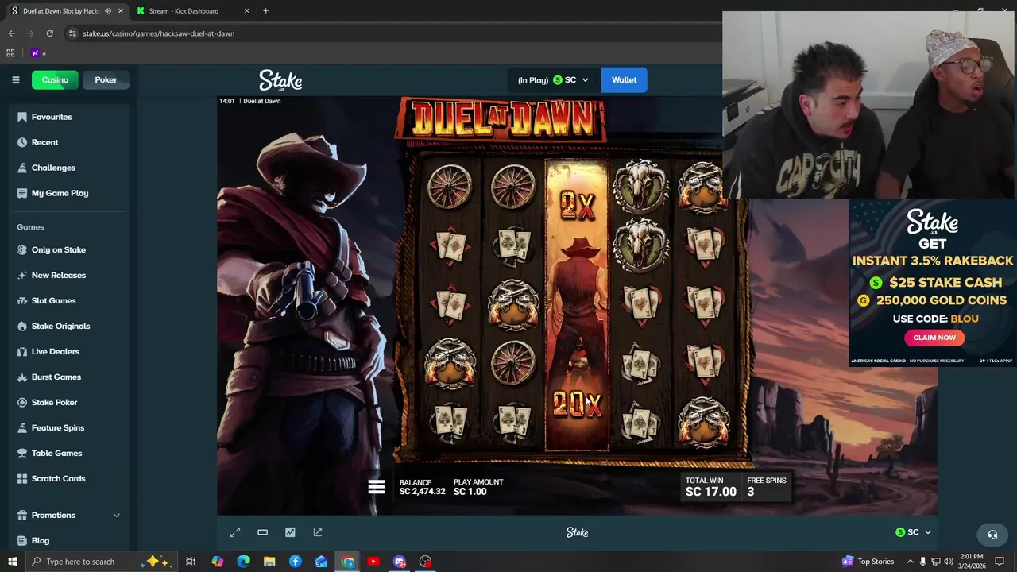The width and height of the screenshot is (1017, 572).
Task: Open the SC balance currency dropdown
Action: [553, 79]
